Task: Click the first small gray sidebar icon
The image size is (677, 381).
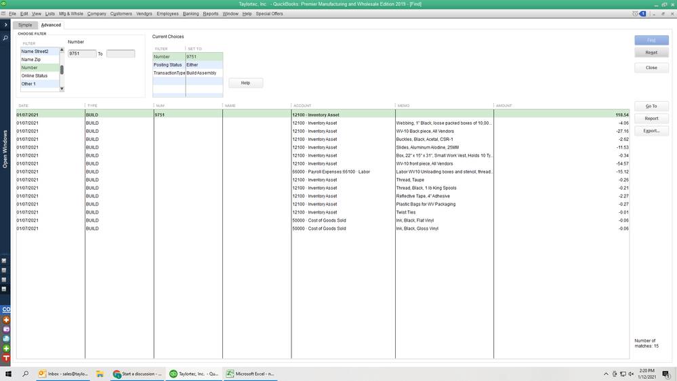Action: coord(4,261)
